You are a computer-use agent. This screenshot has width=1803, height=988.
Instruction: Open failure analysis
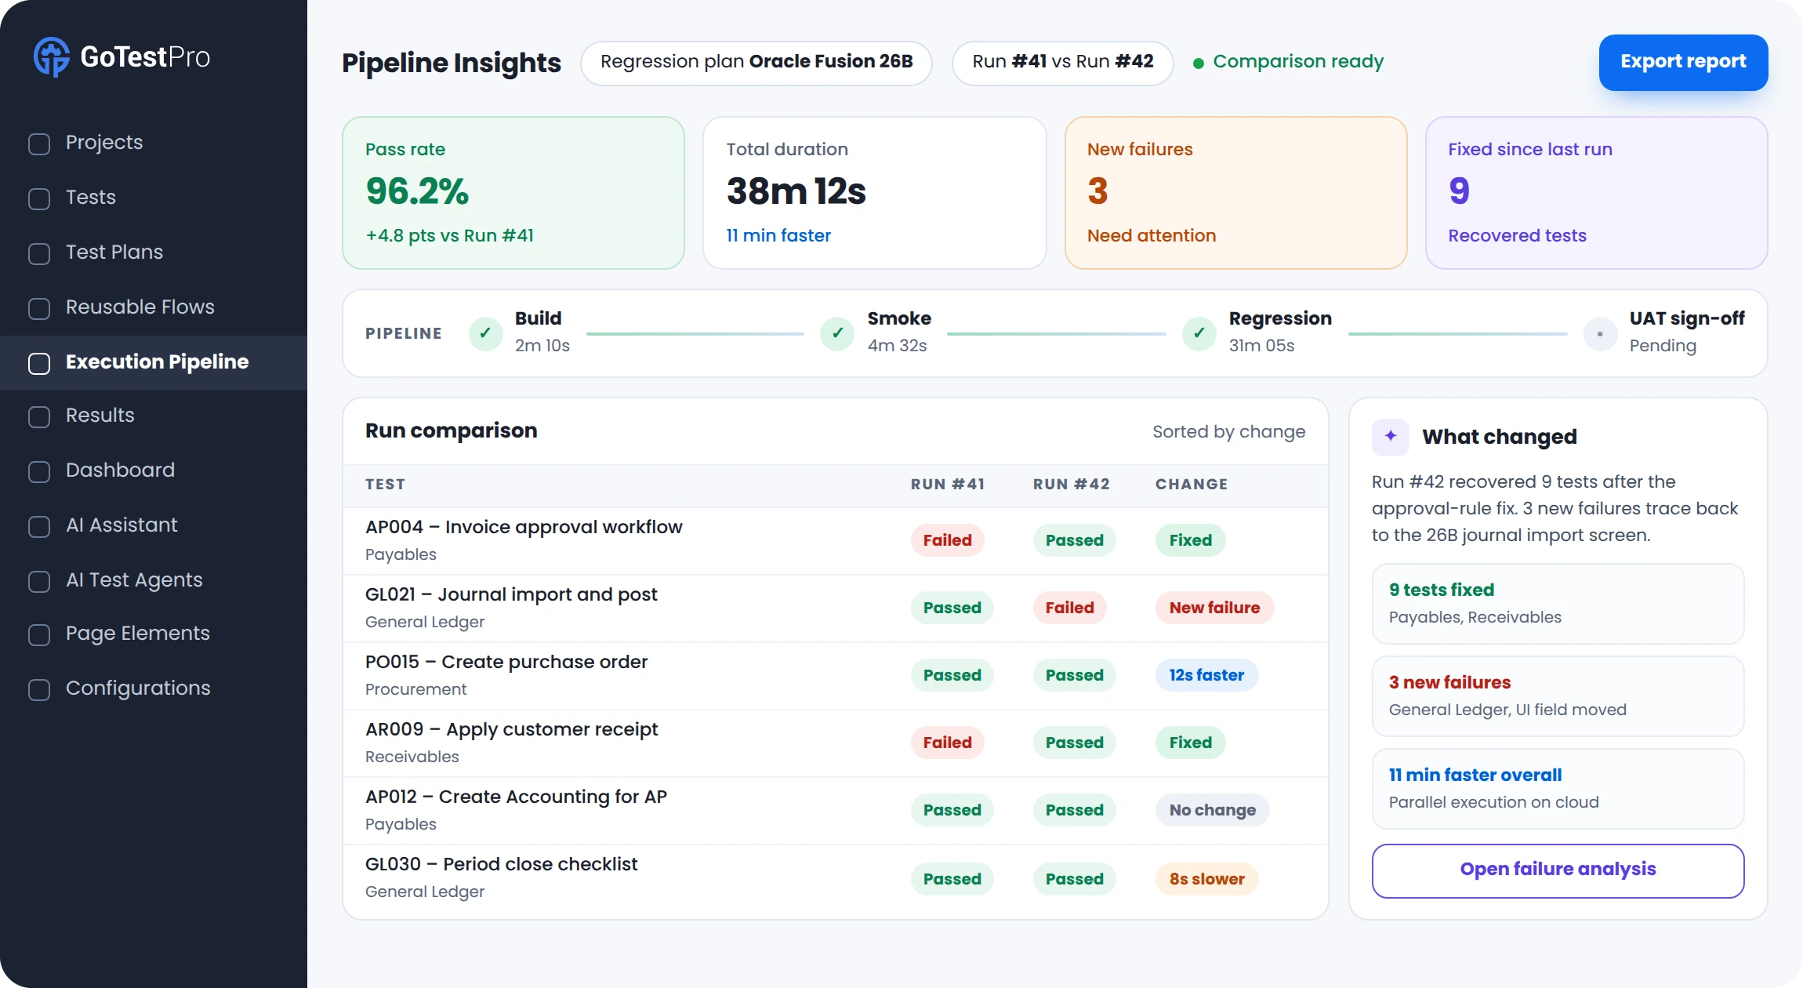1558,870
